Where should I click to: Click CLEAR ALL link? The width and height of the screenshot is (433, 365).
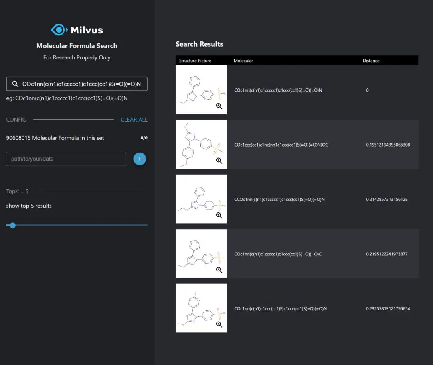click(134, 120)
